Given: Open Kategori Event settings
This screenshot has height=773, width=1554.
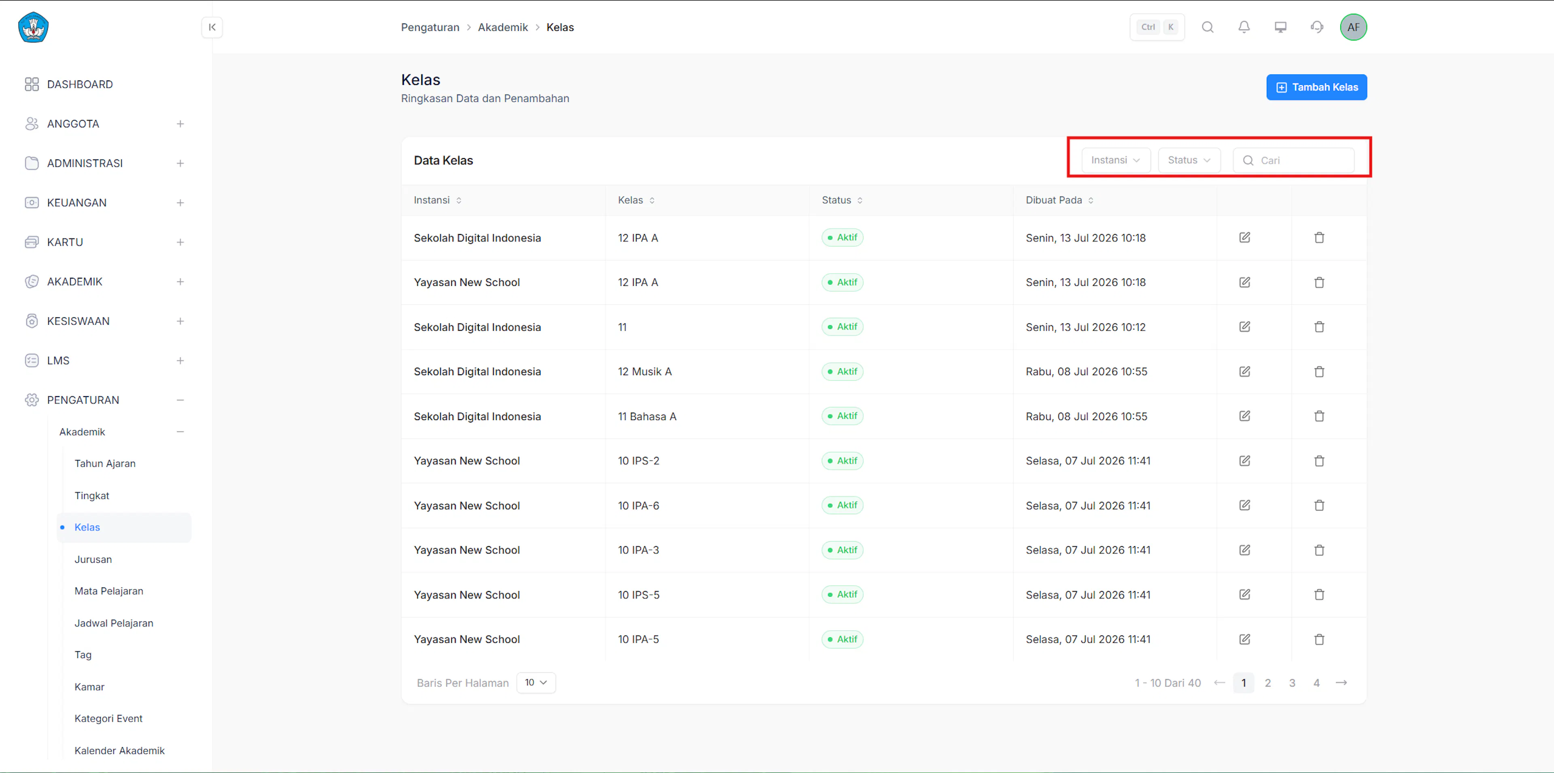Looking at the screenshot, I should click(x=108, y=718).
